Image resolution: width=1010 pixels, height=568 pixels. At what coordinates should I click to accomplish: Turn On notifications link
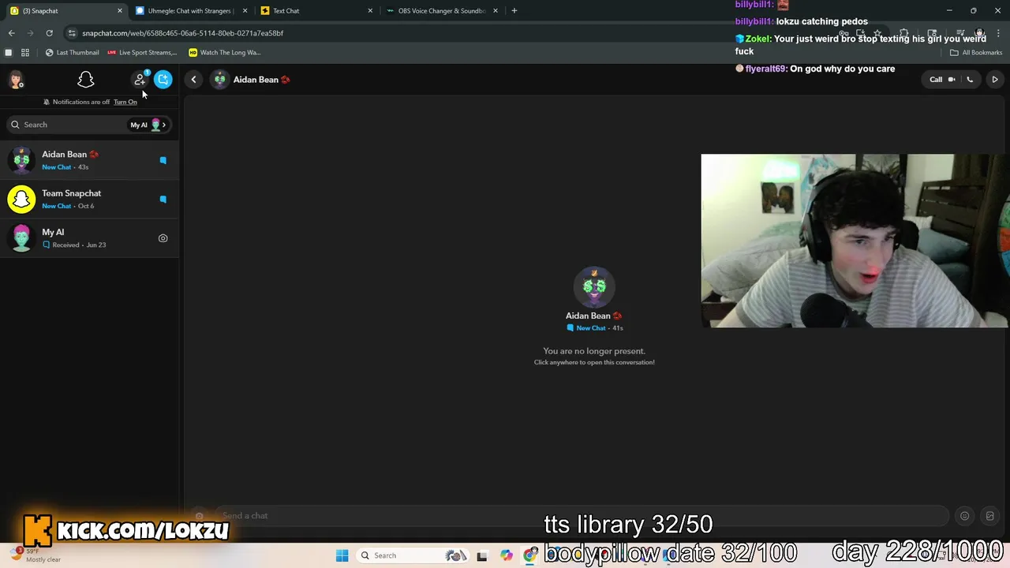click(x=125, y=102)
